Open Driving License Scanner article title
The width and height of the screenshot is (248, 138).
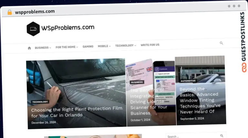click(x=148, y=102)
